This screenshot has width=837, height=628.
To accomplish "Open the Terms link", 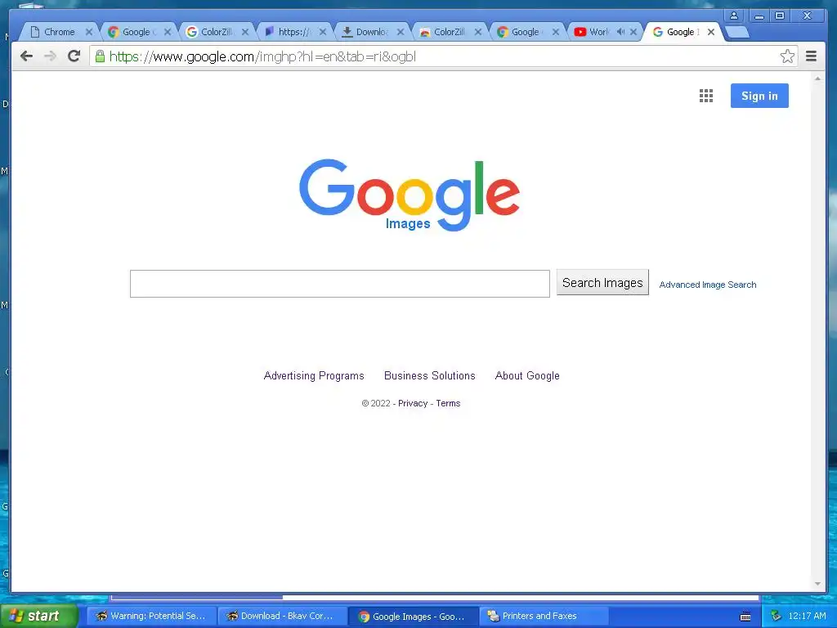I will [x=448, y=403].
